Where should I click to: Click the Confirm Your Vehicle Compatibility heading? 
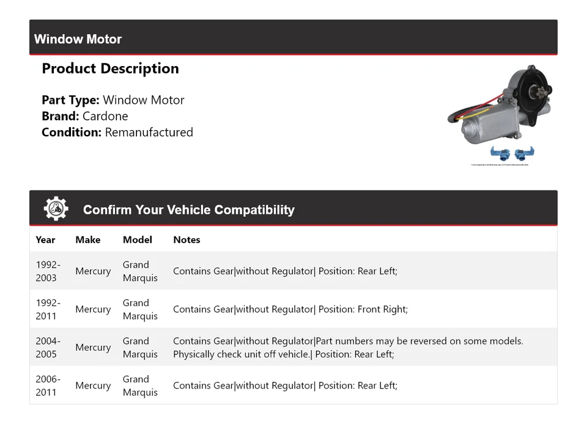pyautogui.click(x=188, y=210)
